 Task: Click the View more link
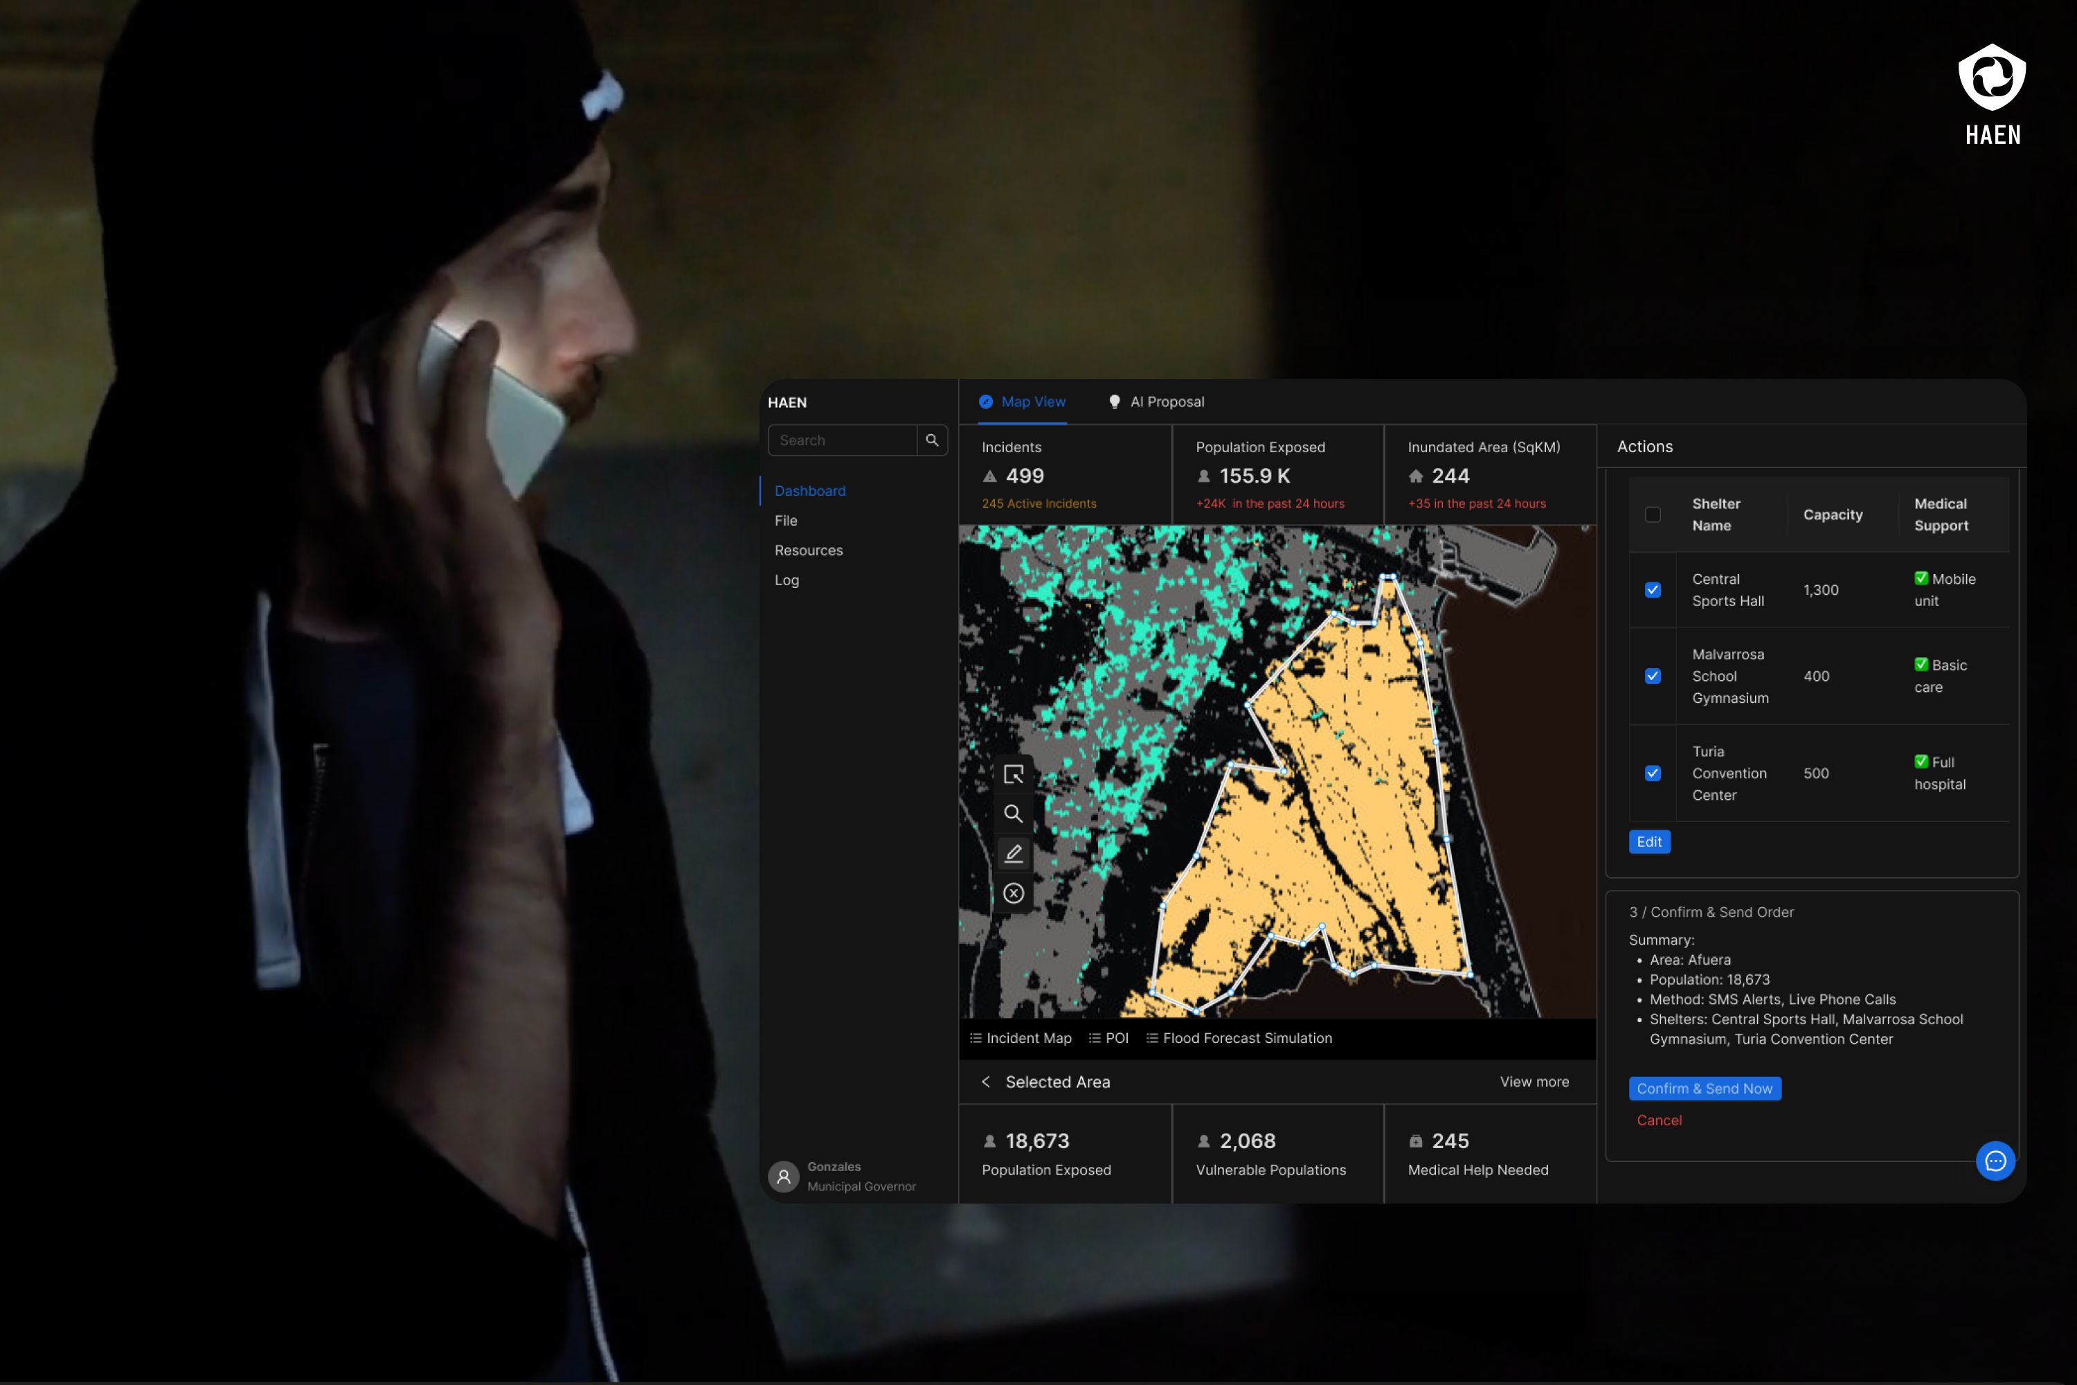(x=1534, y=1082)
